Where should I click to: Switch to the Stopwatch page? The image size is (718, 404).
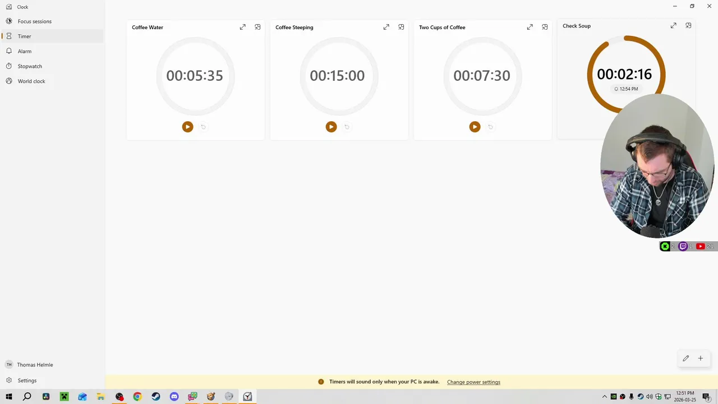(x=52, y=66)
